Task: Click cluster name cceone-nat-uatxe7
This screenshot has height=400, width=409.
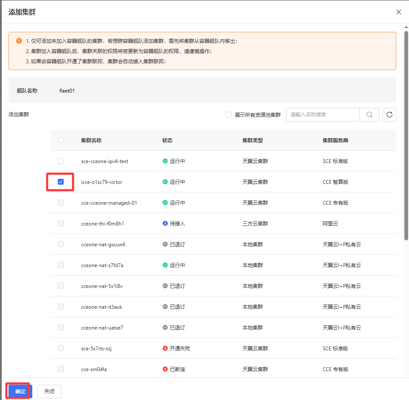Action: 102,328
